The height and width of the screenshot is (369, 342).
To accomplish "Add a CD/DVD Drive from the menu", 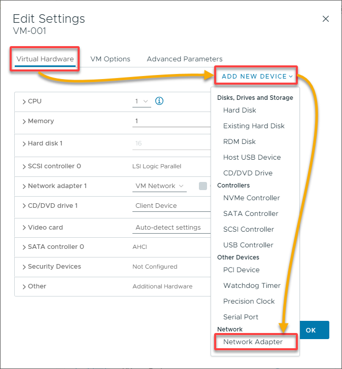I will point(248,173).
